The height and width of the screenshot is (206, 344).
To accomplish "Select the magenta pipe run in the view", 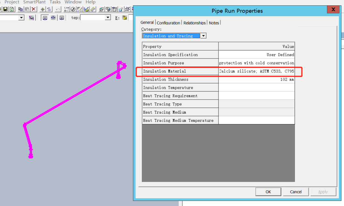I will (72, 97).
